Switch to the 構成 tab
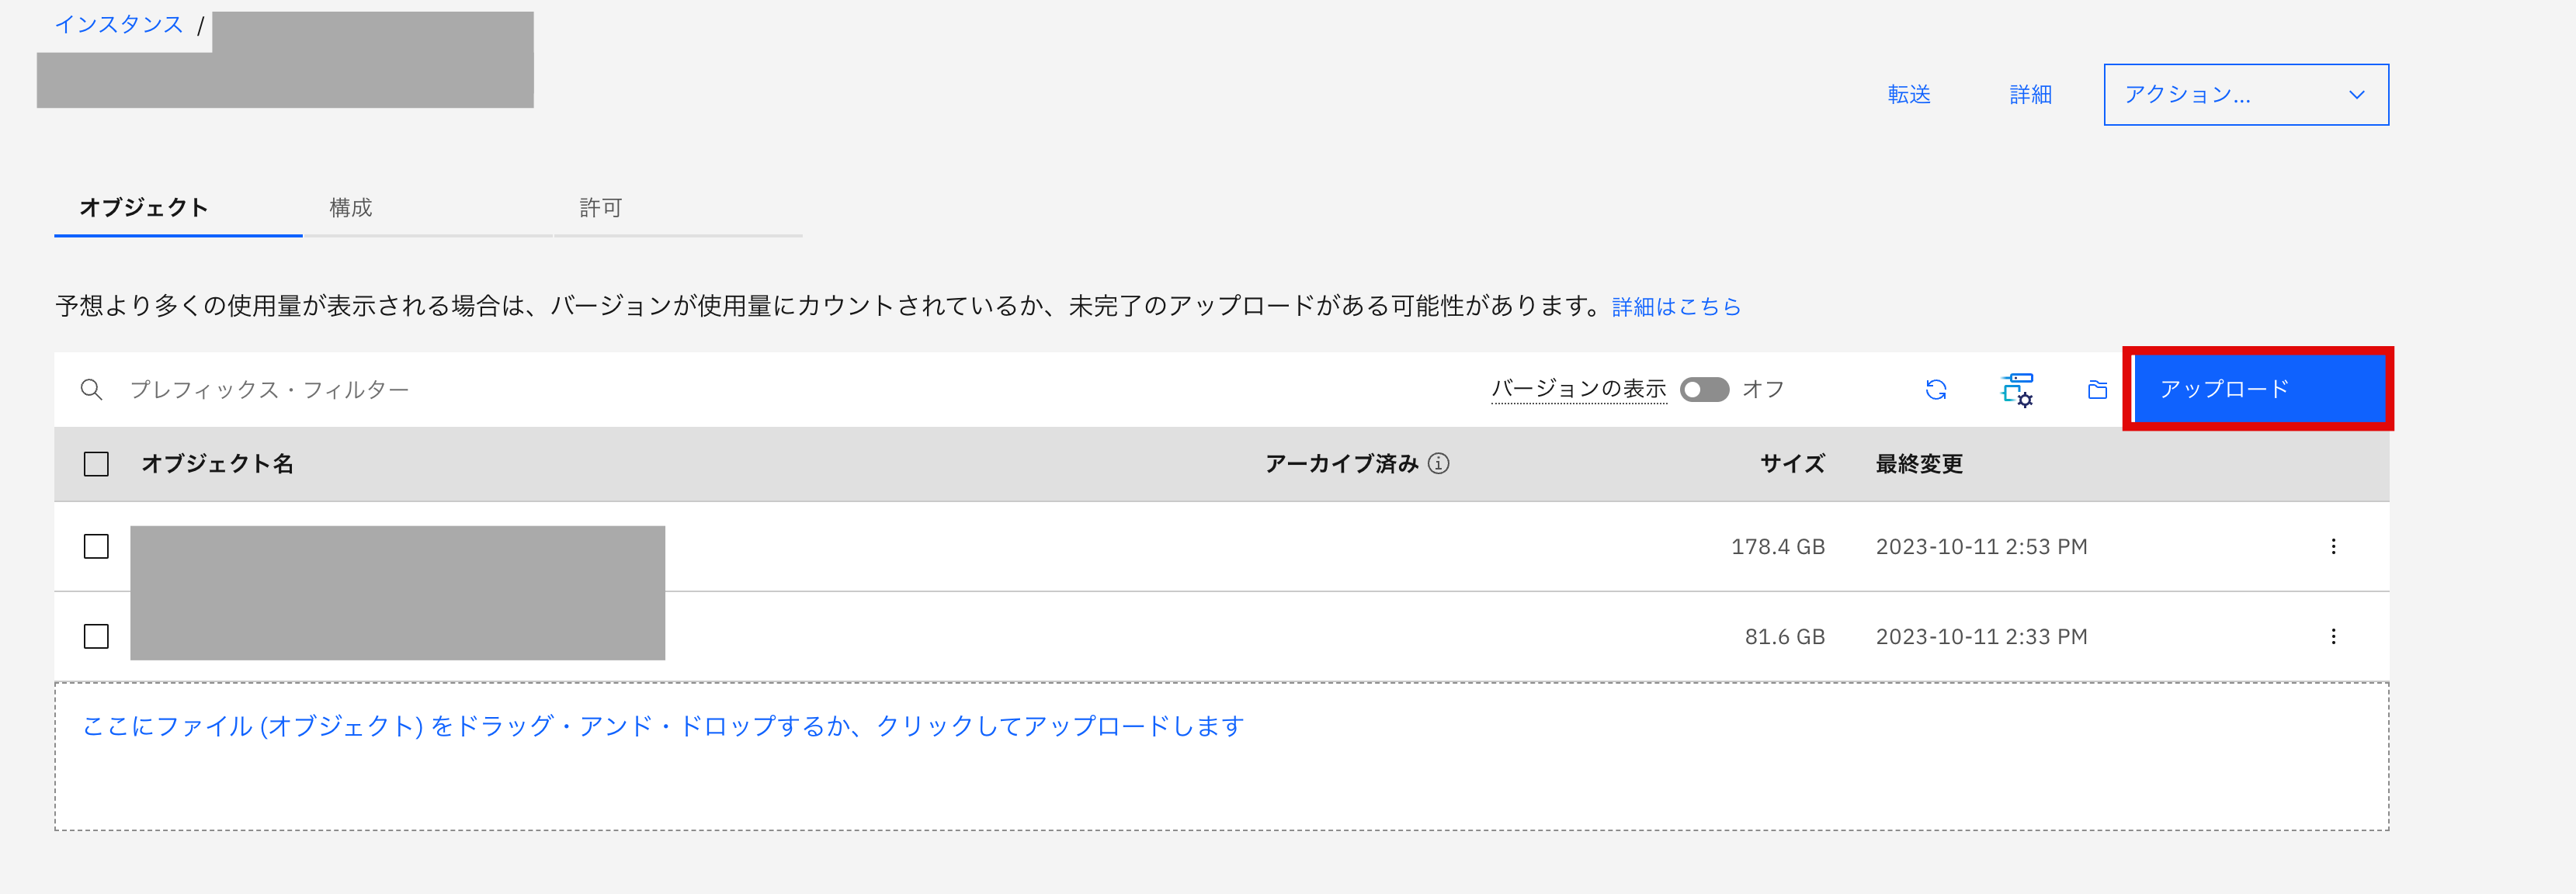 (x=350, y=208)
